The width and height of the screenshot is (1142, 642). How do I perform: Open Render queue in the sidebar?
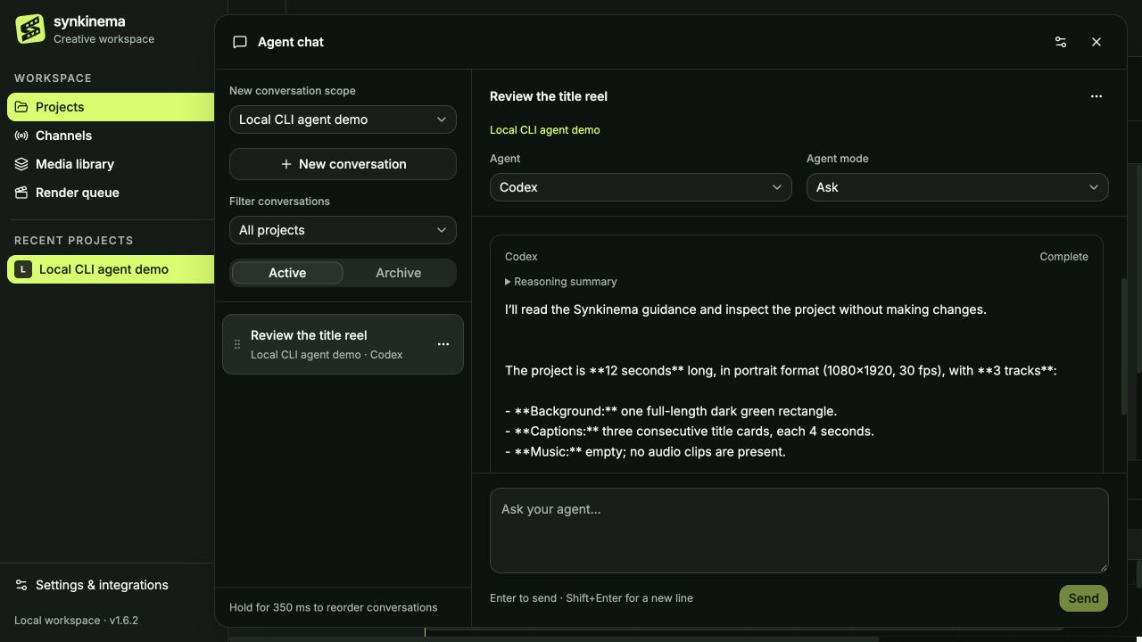(x=111, y=193)
